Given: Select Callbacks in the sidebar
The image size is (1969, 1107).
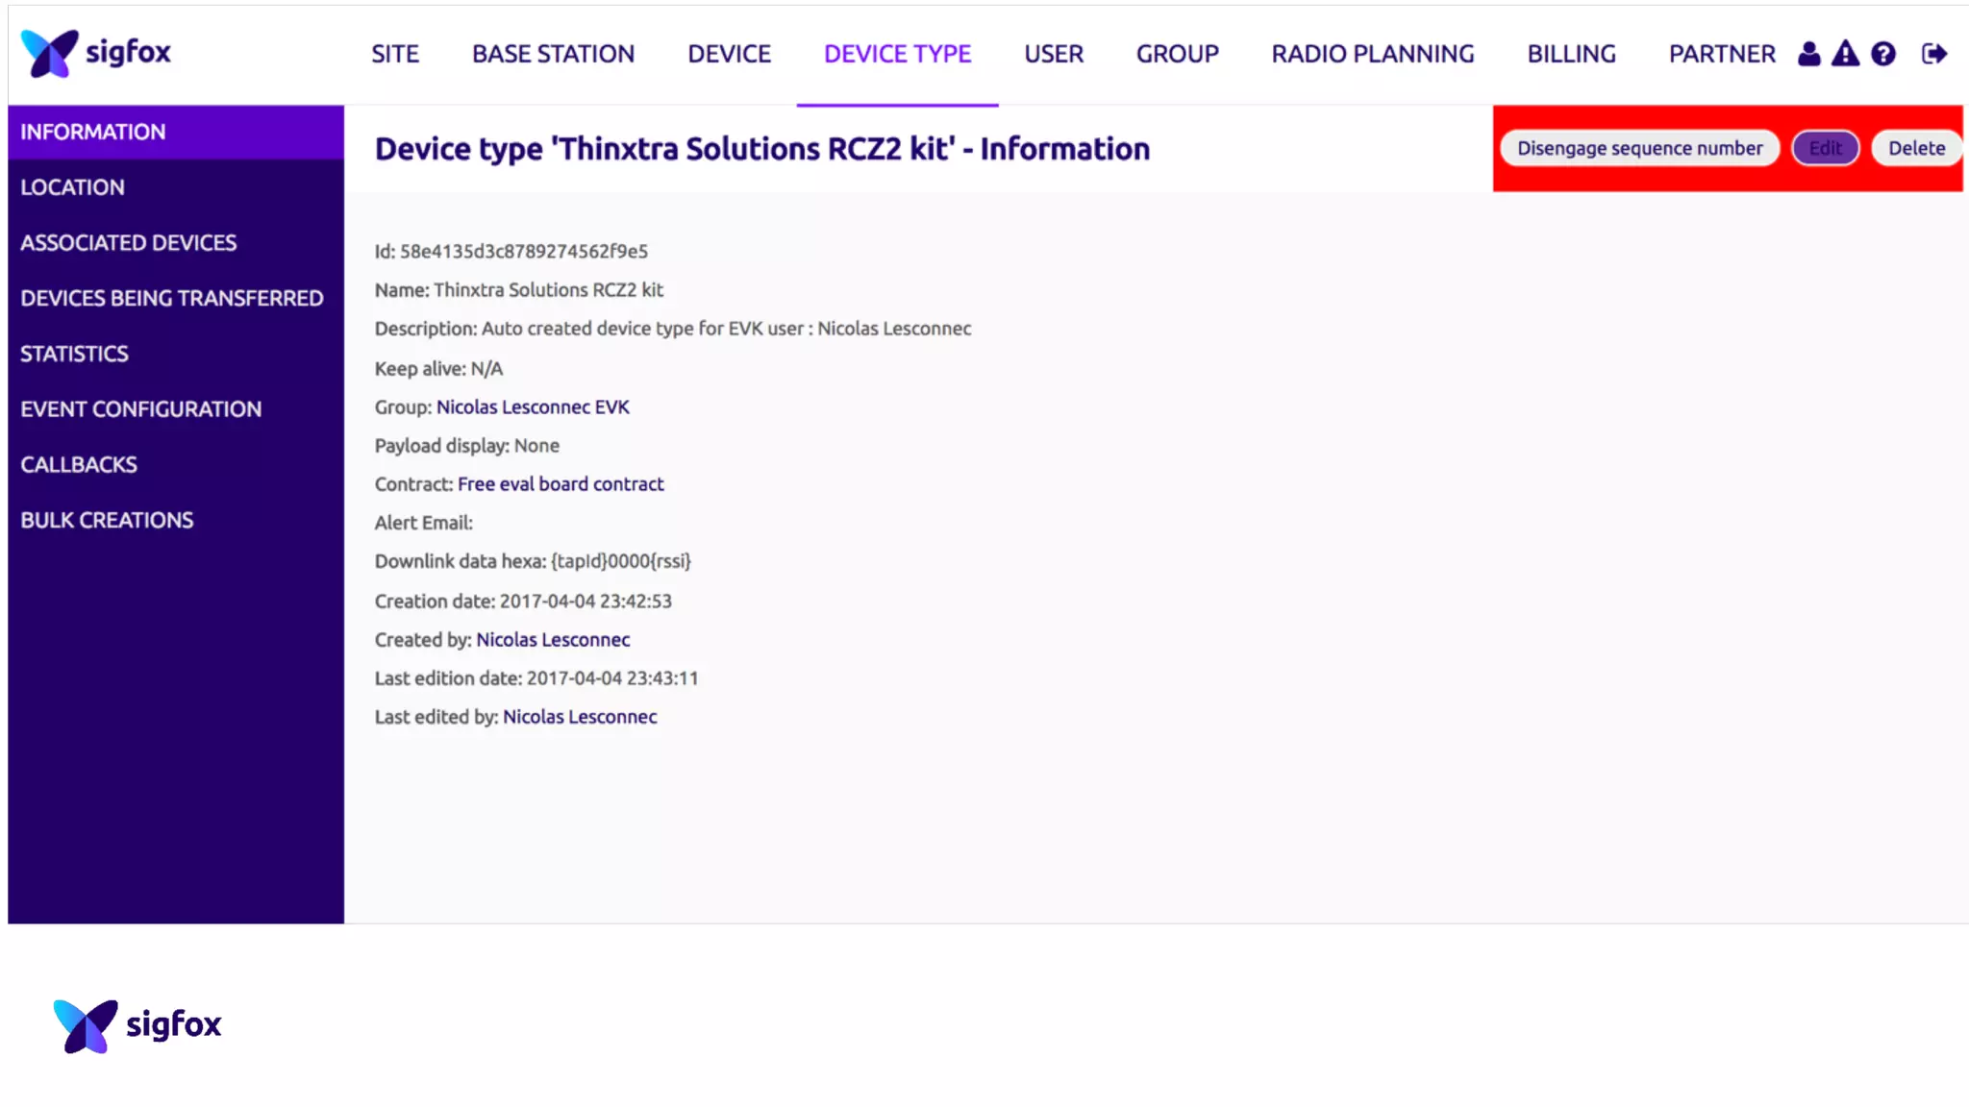Looking at the screenshot, I should (x=79, y=464).
